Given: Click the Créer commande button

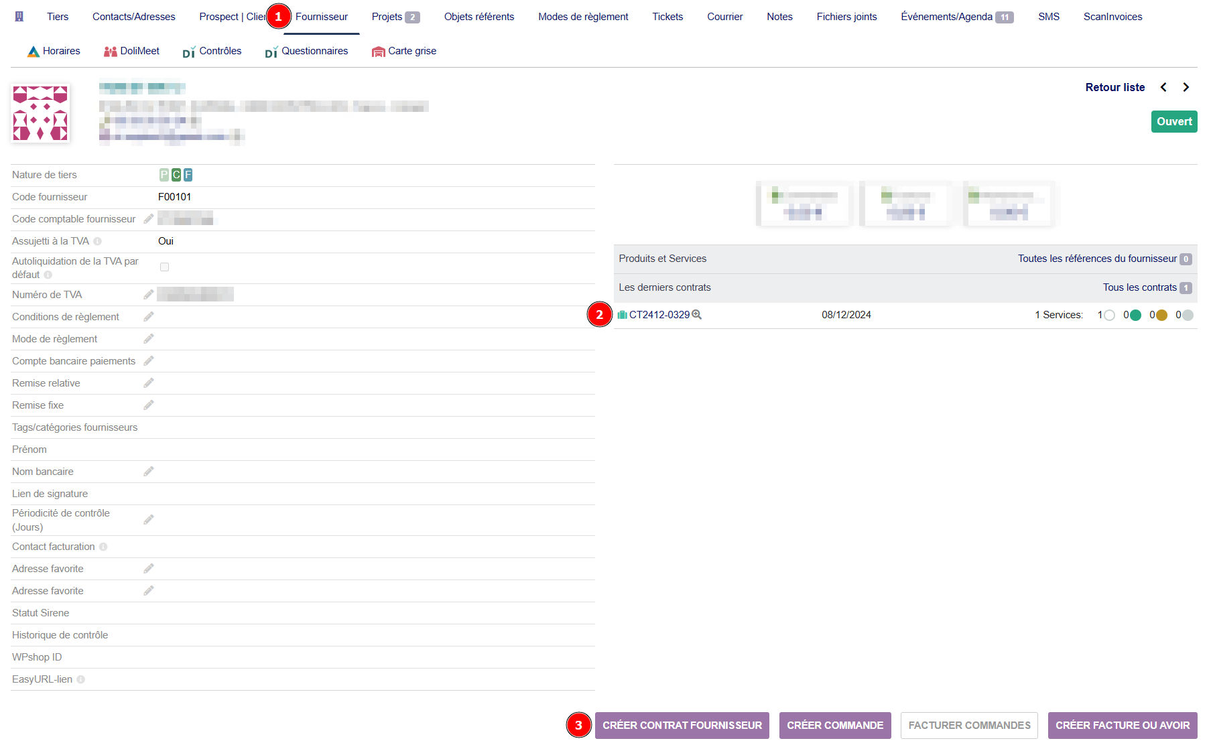Looking at the screenshot, I should click(x=835, y=726).
